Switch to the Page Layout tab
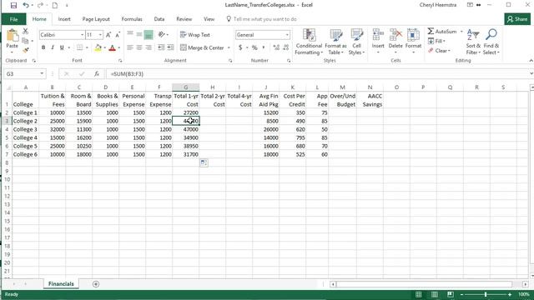The width and height of the screenshot is (534, 300). [x=96, y=19]
